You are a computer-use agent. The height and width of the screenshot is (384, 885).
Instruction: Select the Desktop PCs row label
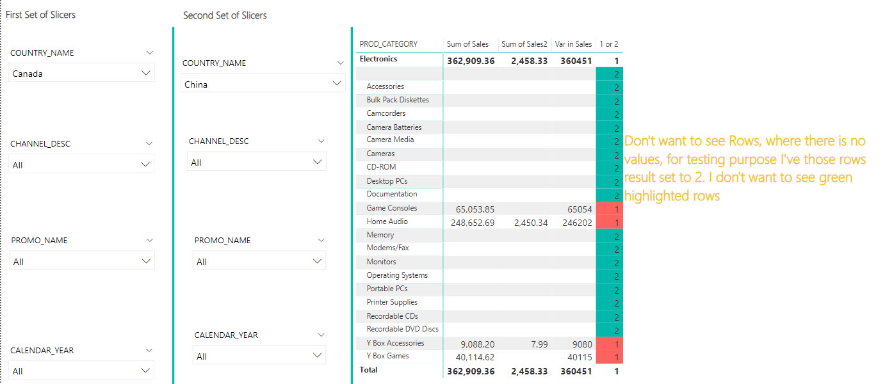(x=387, y=181)
